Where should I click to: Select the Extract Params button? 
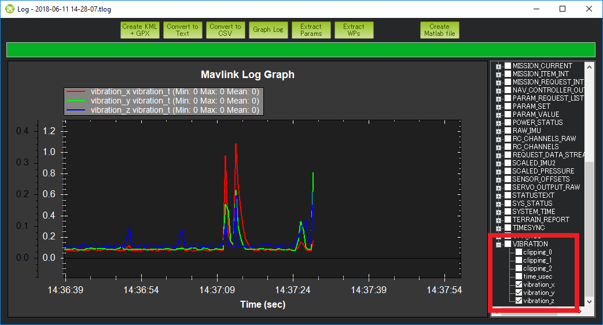coord(311,30)
